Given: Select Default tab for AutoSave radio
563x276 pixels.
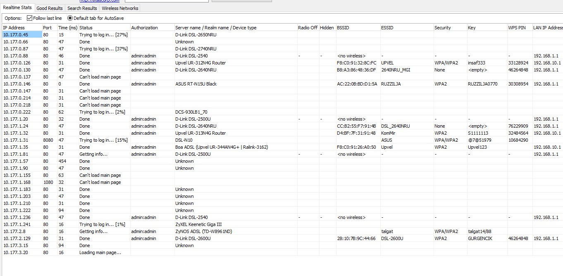Looking at the screenshot, I should [95, 18].
